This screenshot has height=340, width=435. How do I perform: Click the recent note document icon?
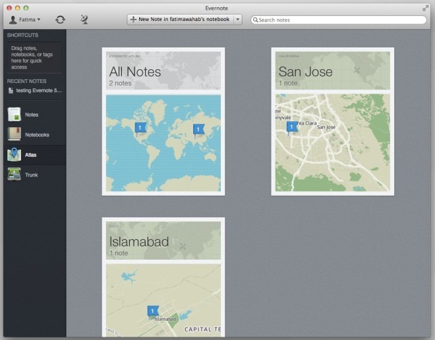click(11, 91)
